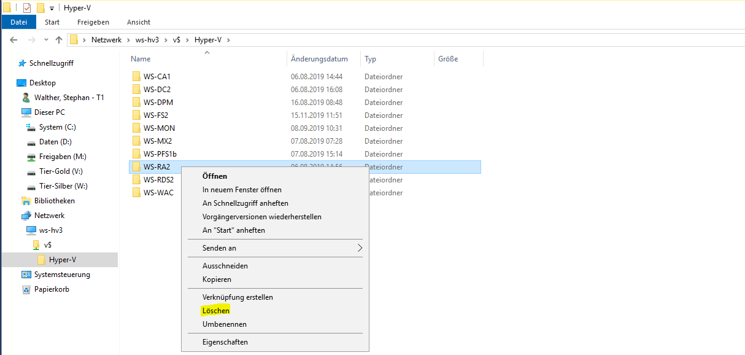Select Desktop icon in navigation pane
745x355 pixels.
[21, 83]
